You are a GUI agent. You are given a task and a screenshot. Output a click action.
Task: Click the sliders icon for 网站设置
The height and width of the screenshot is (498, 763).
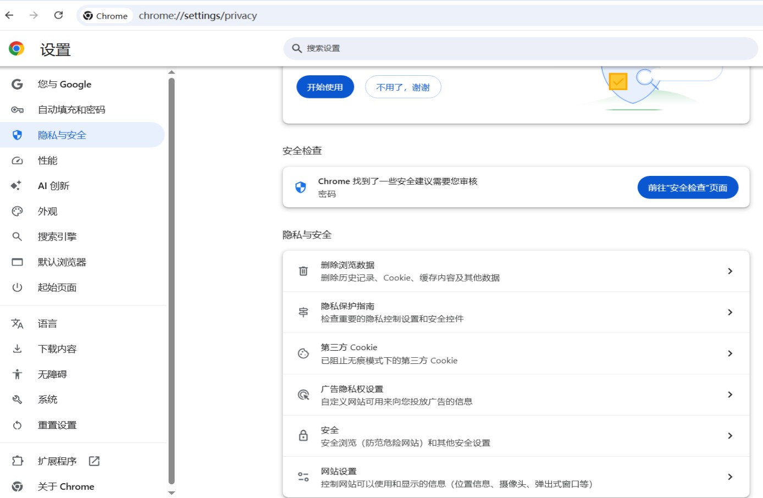click(303, 477)
